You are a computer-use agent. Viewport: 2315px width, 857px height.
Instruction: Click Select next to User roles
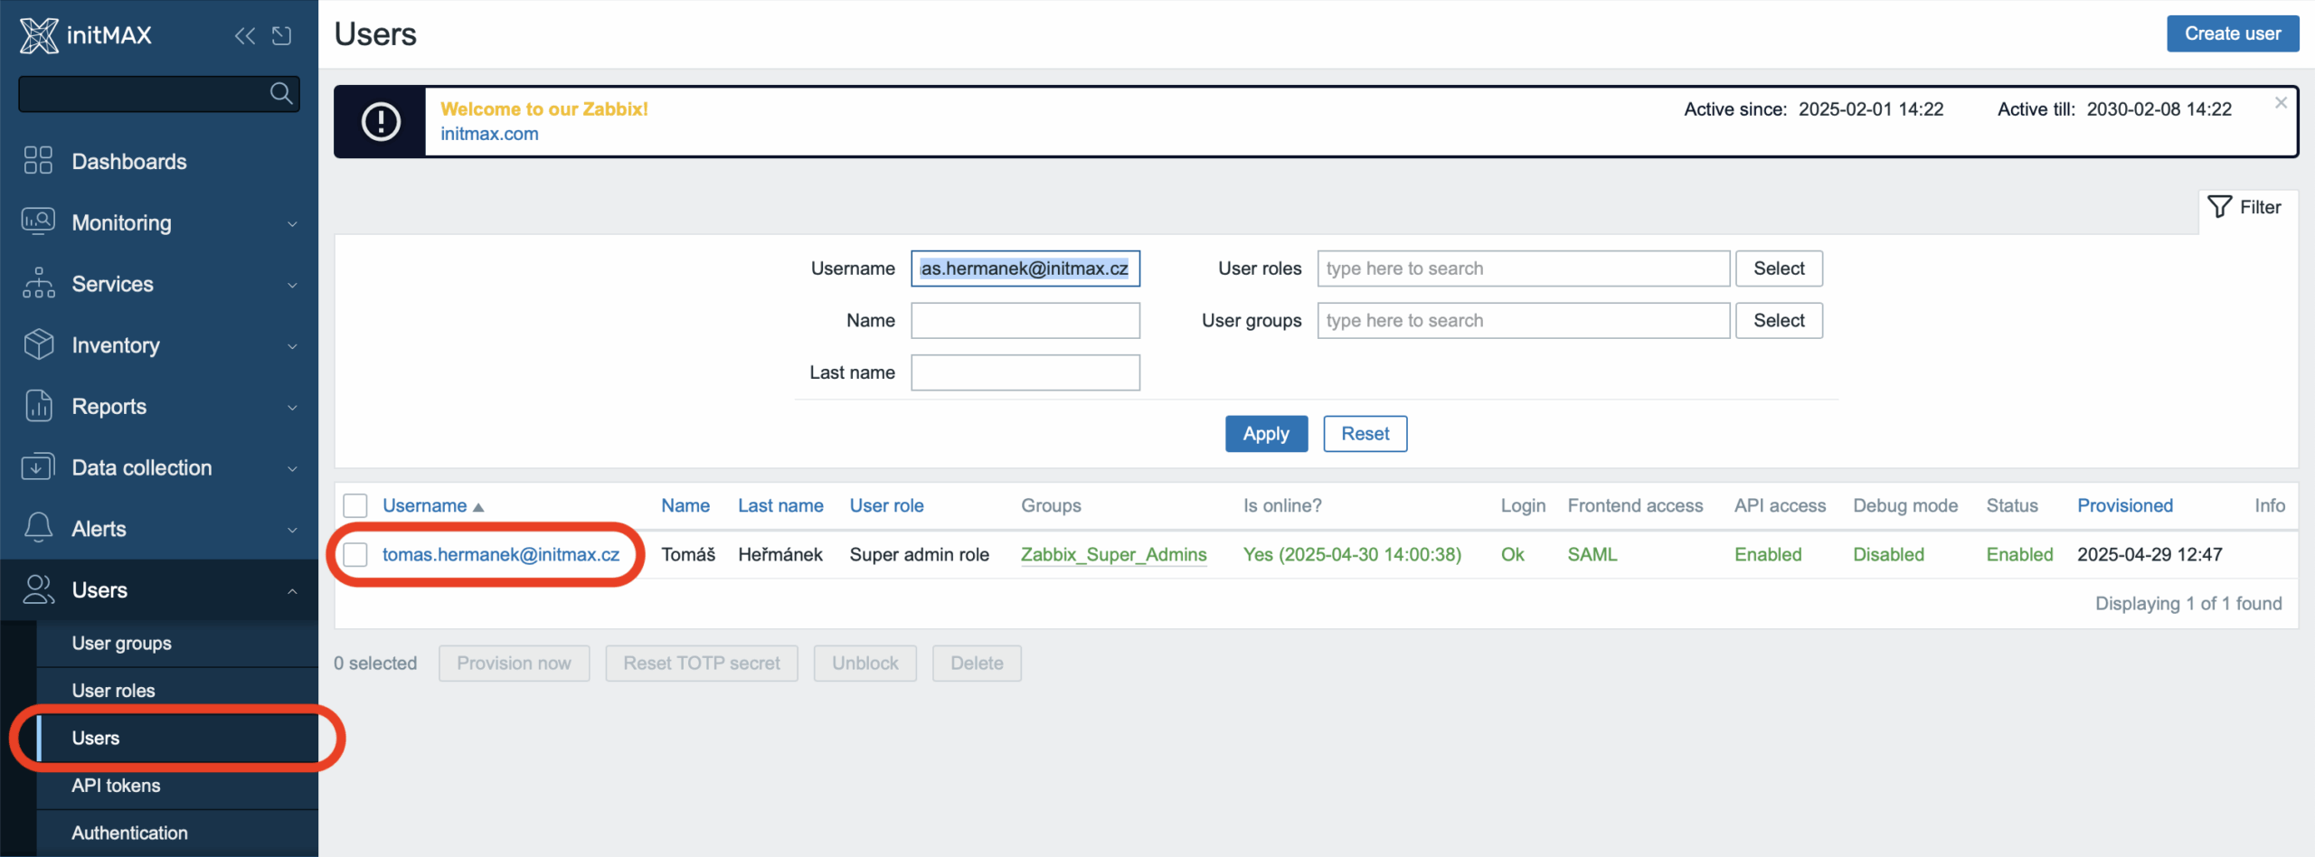[x=1779, y=268]
